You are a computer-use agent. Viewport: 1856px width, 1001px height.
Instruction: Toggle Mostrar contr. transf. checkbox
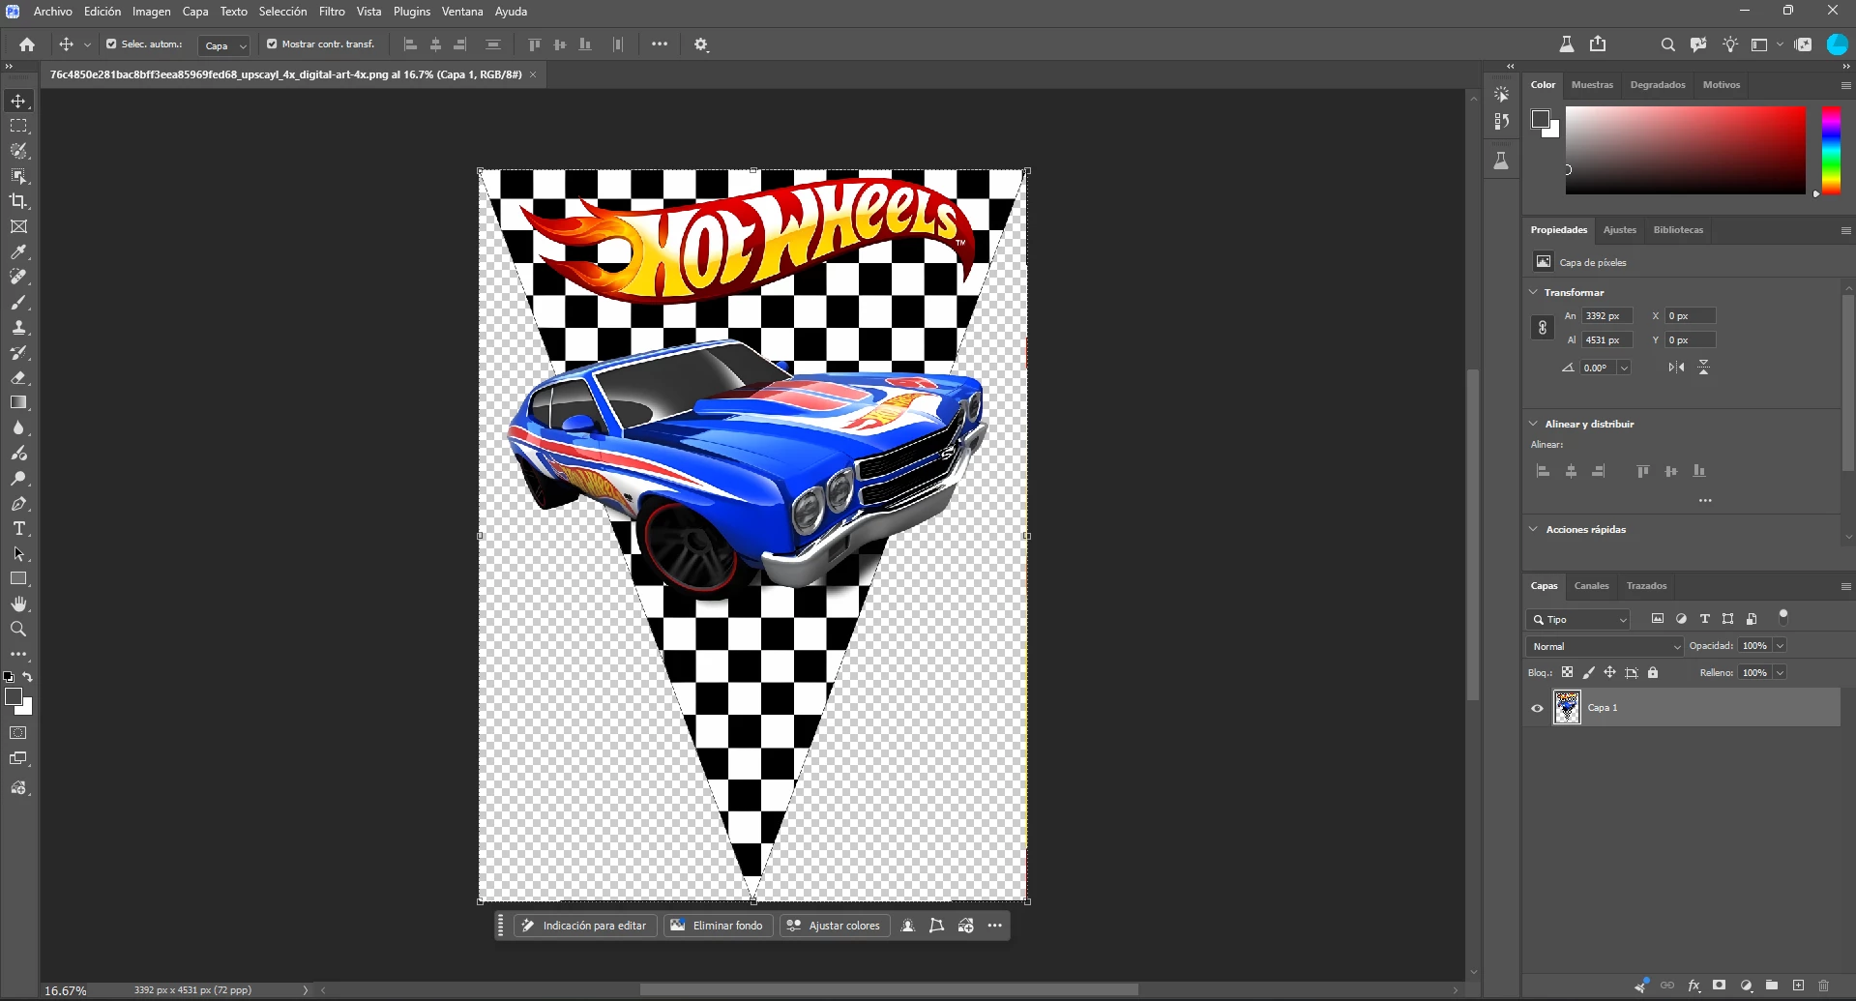pyautogui.click(x=272, y=44)
